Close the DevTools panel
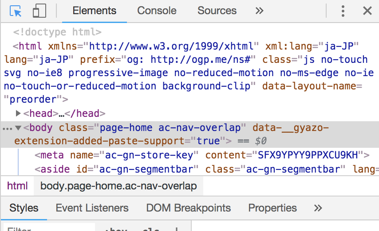 point(367,11)
